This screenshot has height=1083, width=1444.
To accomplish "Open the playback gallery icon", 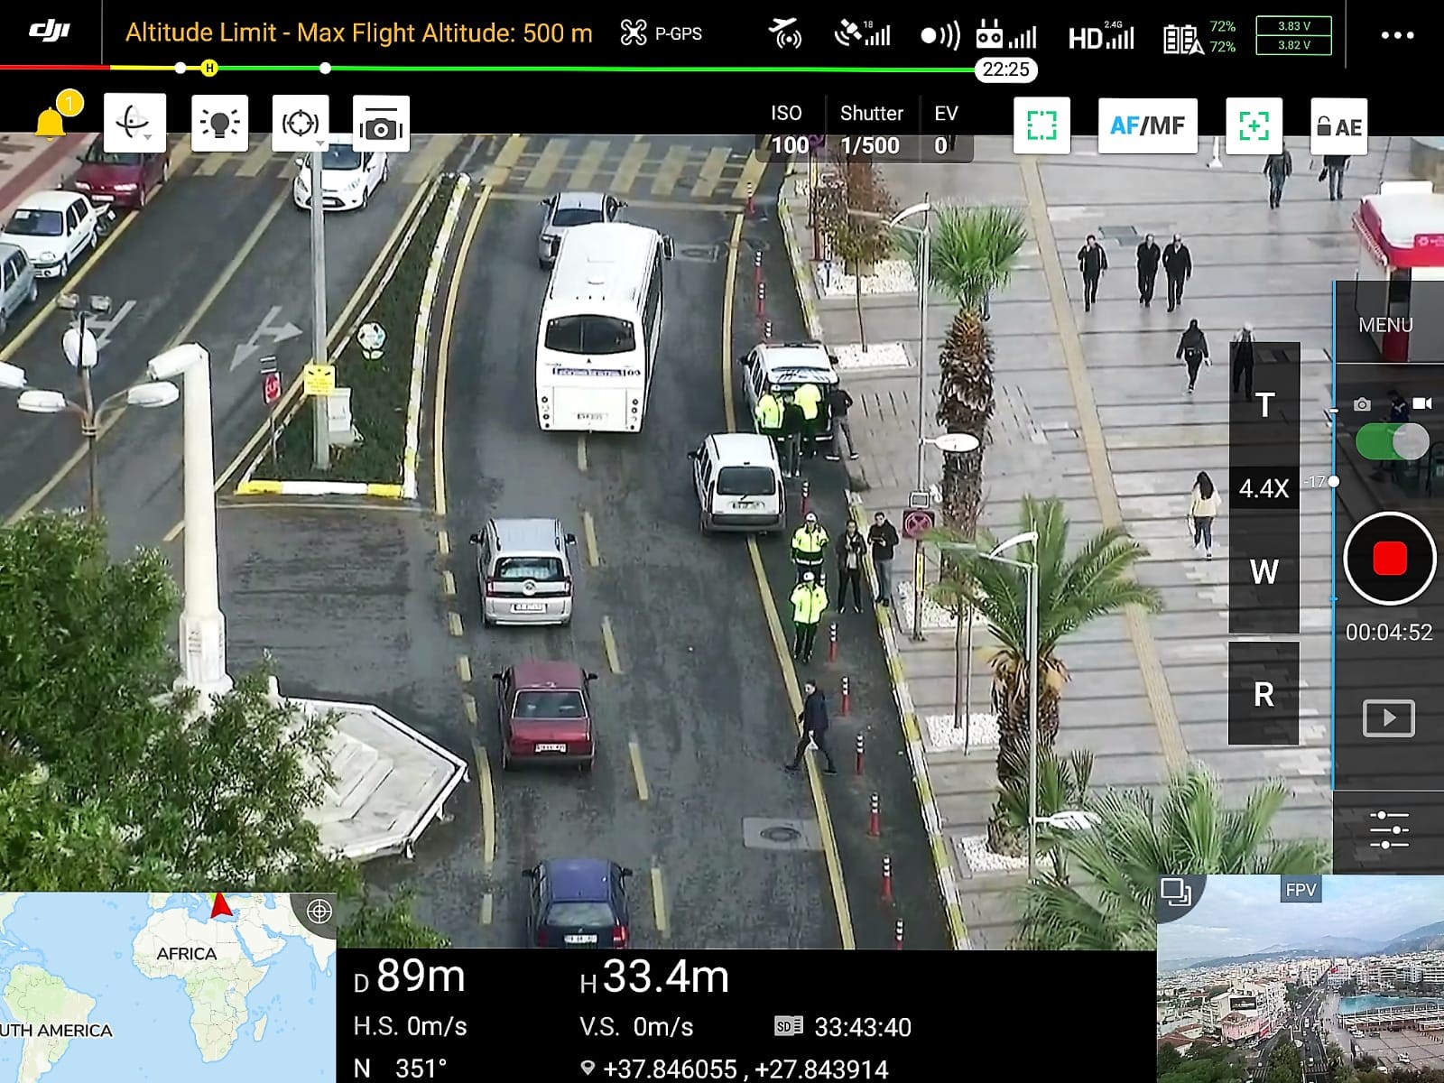I will click(x=1388, y=718).
